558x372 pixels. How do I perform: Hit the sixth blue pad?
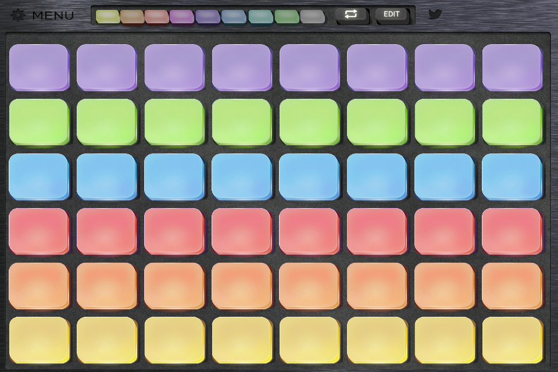[x=377, y=177]
